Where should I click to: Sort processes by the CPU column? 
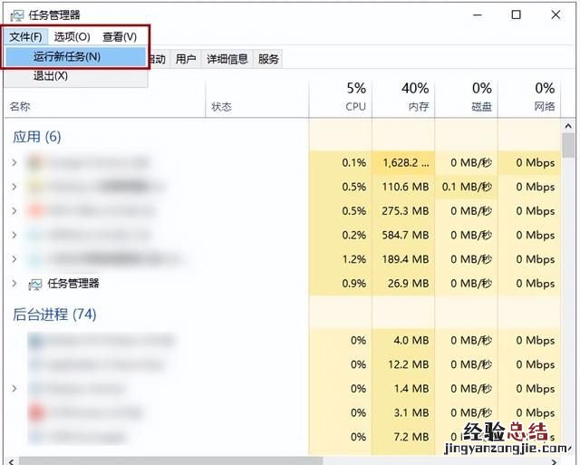point(355,97)
